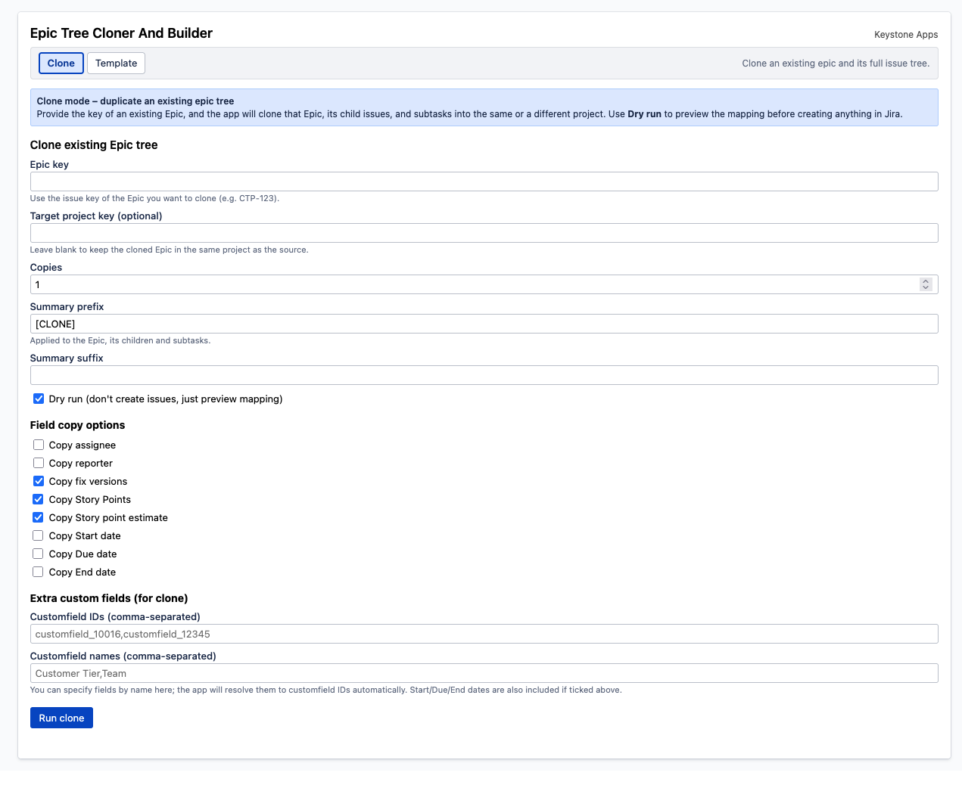Focus the Summary suffix text box
The height and width of the screenshot is (785, 962).
pyautogui.click(x=484, y=375)
